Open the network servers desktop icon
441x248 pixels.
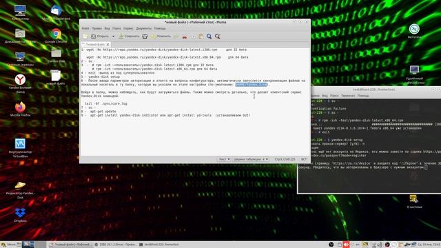20,59
